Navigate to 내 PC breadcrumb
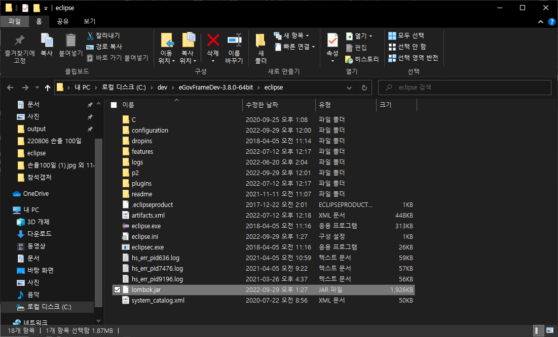Screen dimensions: 558x337 pos(82,88)
